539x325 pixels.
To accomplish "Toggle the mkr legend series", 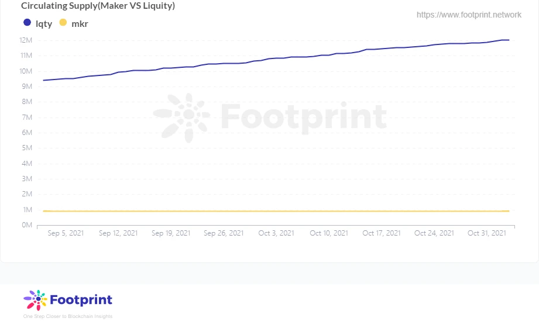I will click(80, 24).
